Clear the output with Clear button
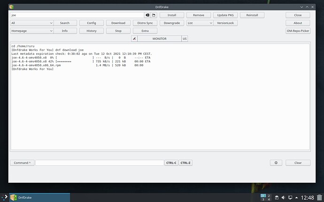 (298, 163)
